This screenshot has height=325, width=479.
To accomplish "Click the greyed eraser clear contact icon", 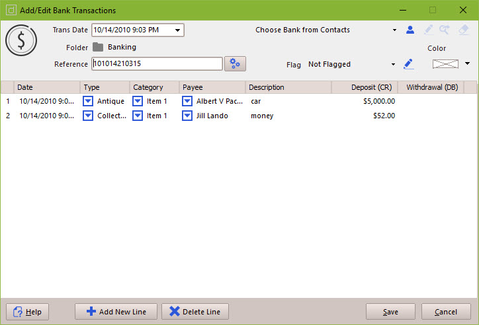I will [464, 30].
